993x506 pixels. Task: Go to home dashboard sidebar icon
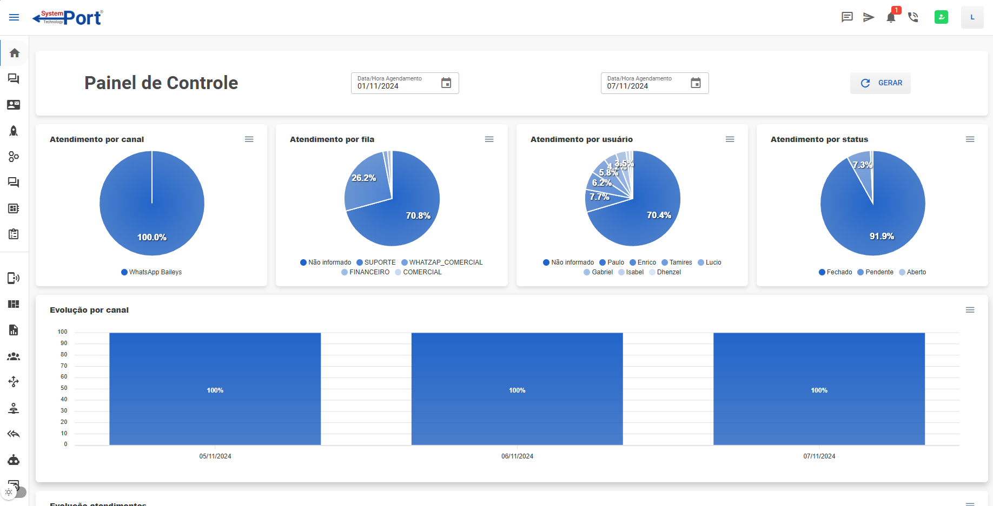pyautogui.click(x=15, y=53)
